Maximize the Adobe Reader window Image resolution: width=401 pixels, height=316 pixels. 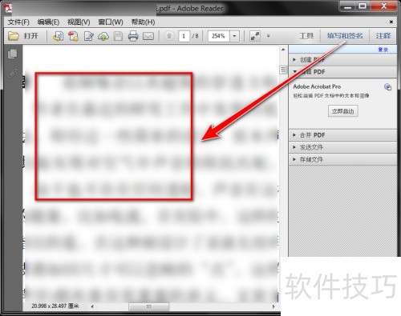pyautogui.click(x=363, y=6)
